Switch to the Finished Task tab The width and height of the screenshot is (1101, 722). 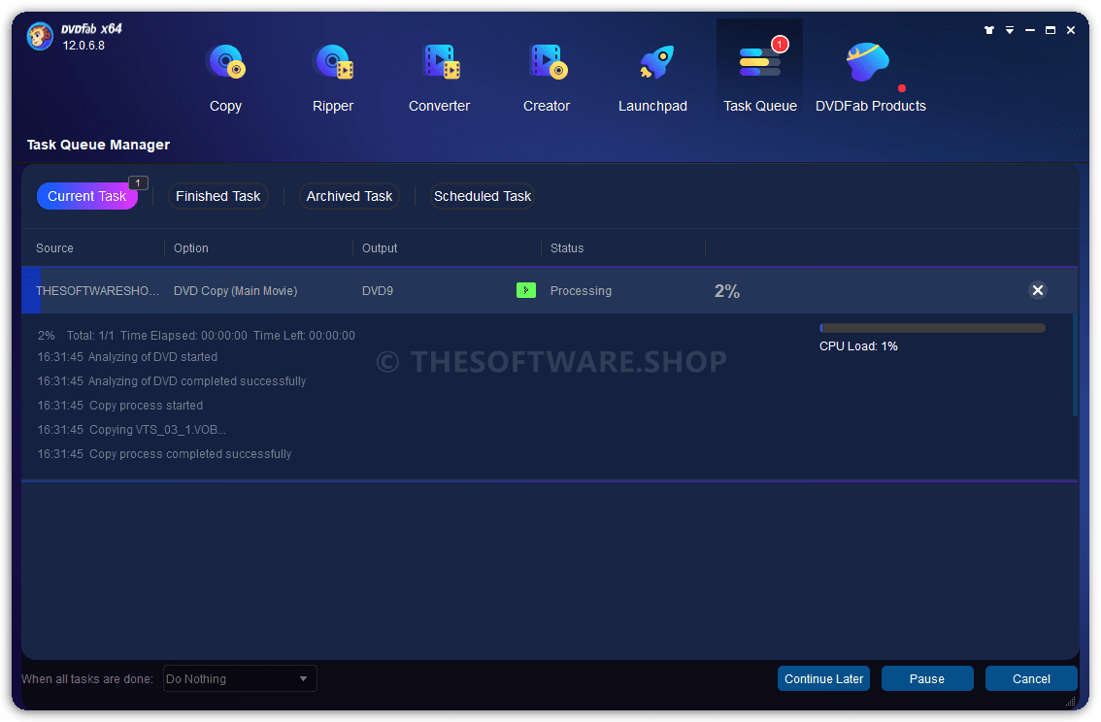(217, 196)
